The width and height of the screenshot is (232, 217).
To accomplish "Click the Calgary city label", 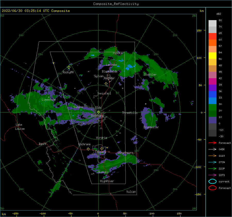I will [101, 152].
